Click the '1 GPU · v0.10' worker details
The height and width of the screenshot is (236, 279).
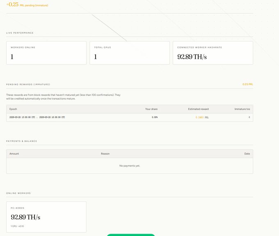[17, 226]
